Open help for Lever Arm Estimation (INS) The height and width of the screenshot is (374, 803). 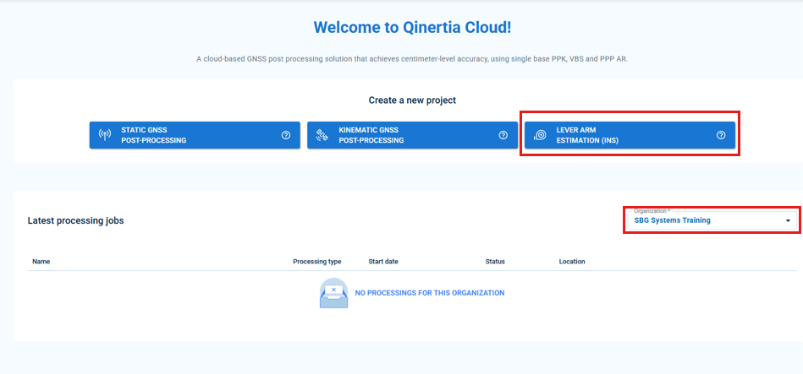pyautogui.click(x=721, y=135)
